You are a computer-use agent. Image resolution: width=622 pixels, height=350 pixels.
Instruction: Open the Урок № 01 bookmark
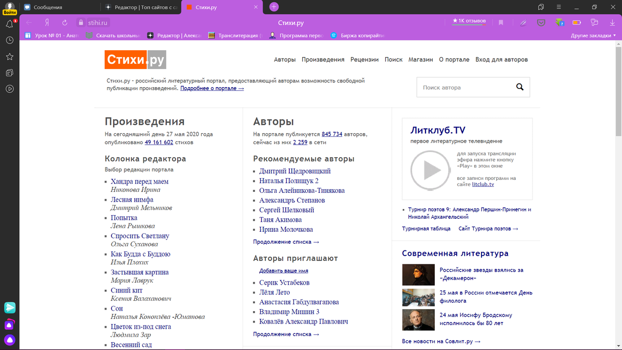coord(51,36)
